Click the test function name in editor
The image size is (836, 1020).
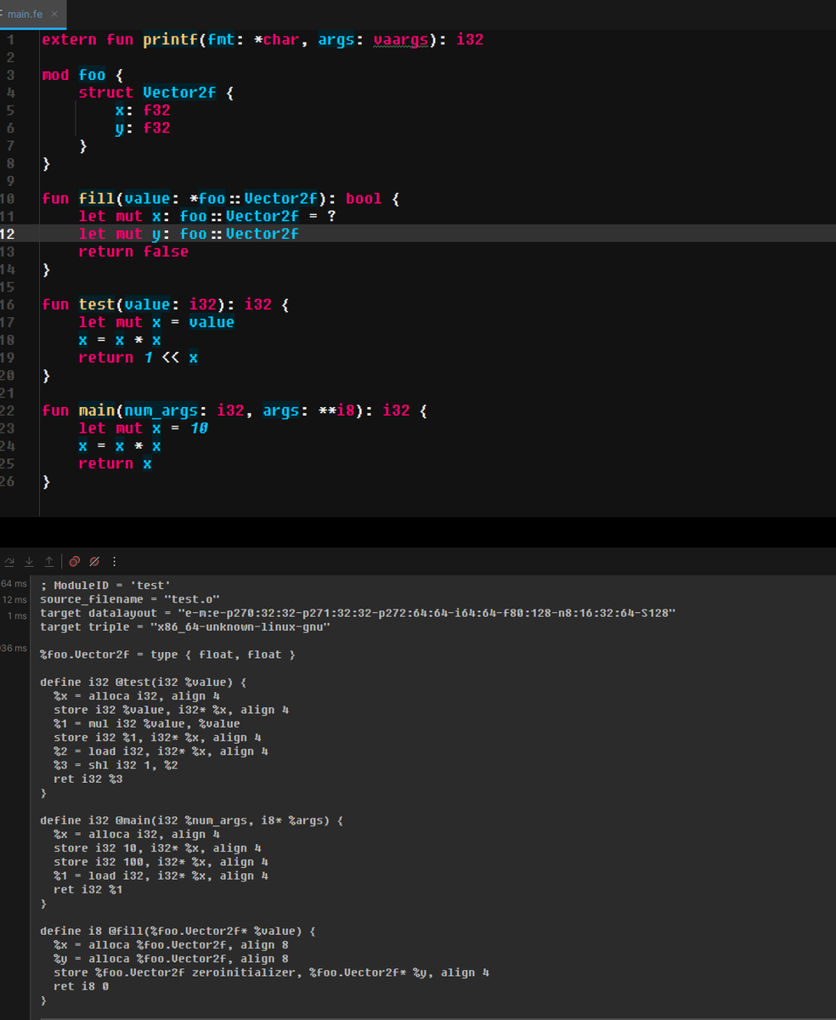coord(97,304)
